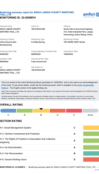Click the 'Closing Meeting Finished Date' label
Screen dimensions: 99x174
point(44,51)
